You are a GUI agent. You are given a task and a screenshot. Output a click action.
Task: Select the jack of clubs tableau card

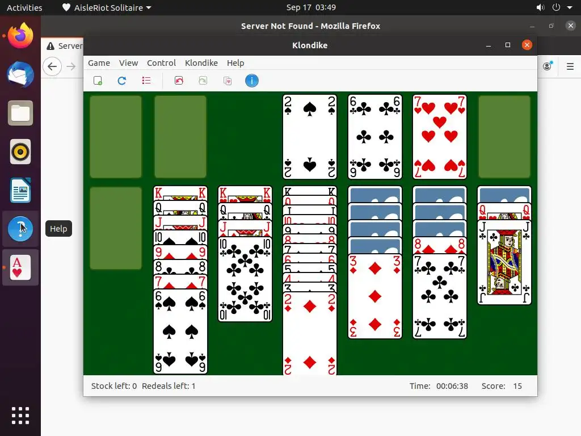504,262
